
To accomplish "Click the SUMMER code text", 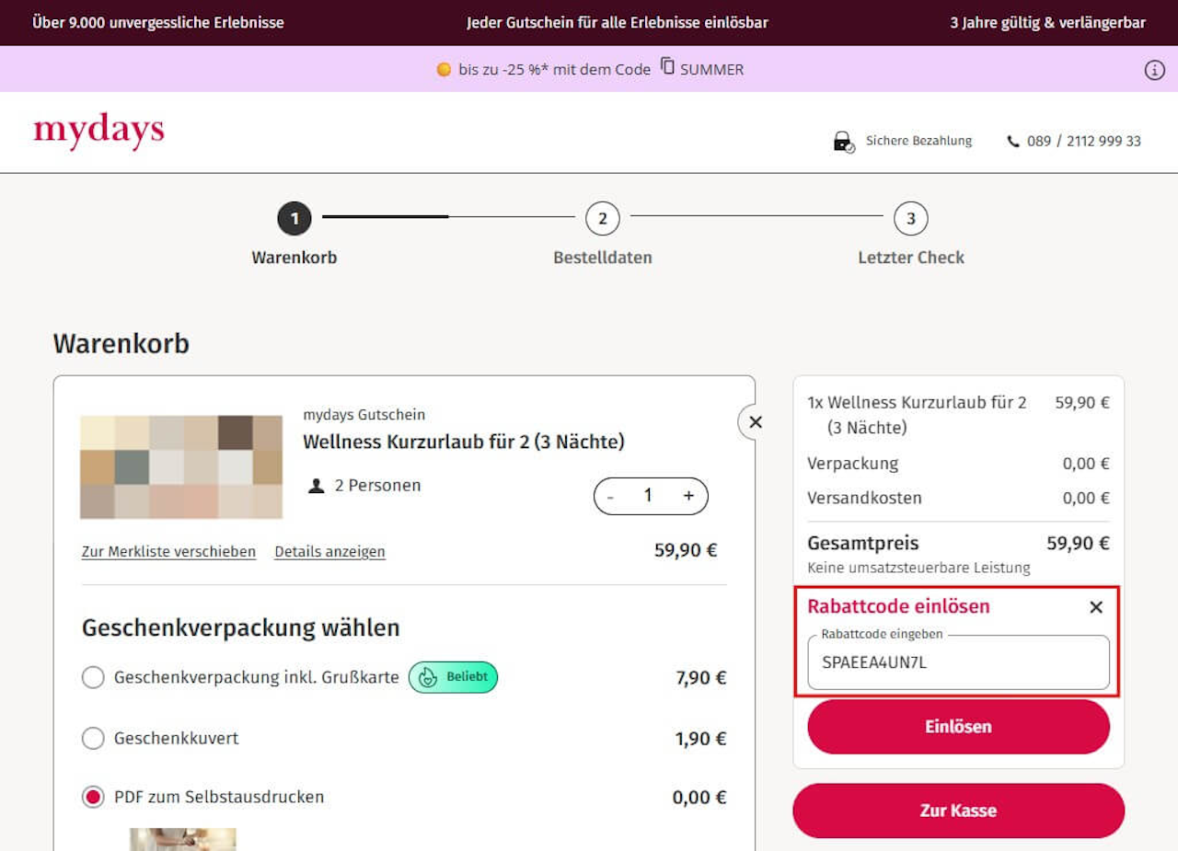I will tap(711, 69).
